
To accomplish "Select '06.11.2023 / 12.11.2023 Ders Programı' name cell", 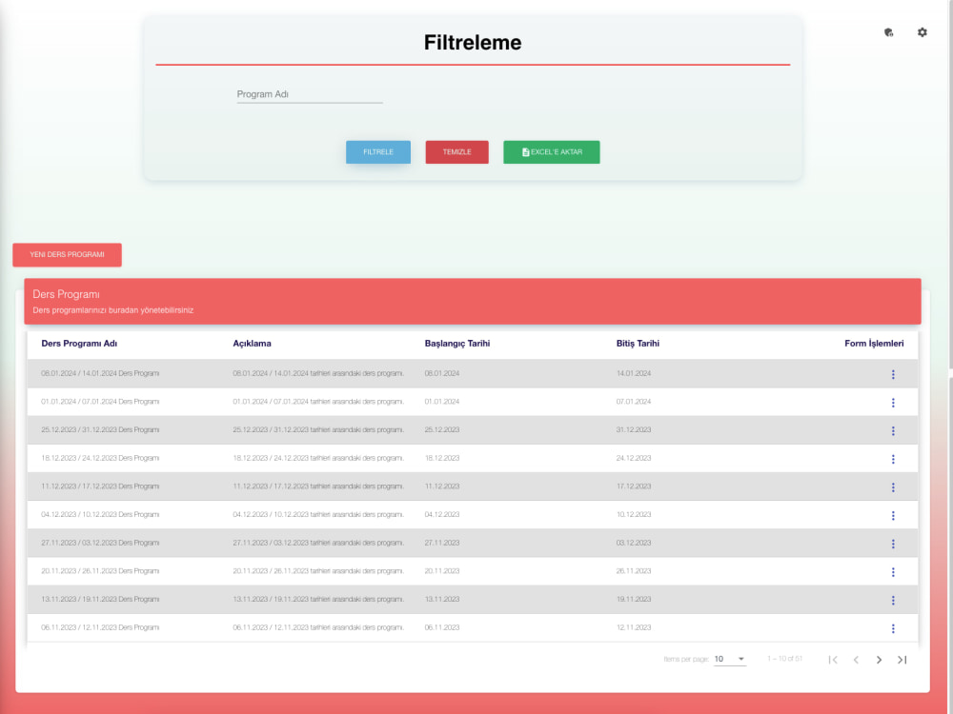I will (x=100, y=627).
